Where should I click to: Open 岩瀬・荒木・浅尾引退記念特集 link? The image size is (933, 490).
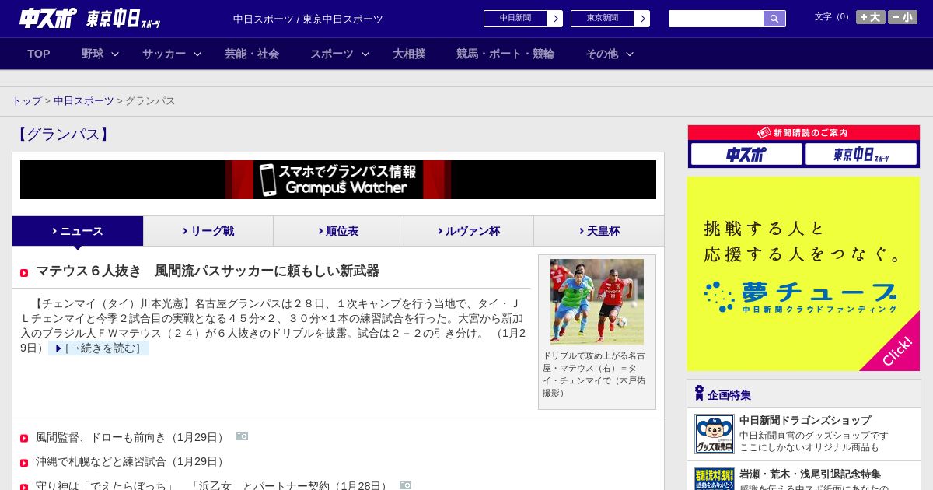click(810, 474)
